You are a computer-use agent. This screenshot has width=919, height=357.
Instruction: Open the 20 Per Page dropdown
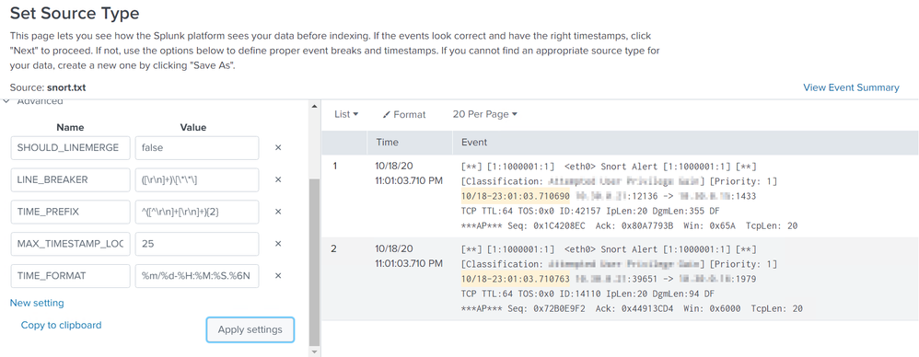click(485, 115)
